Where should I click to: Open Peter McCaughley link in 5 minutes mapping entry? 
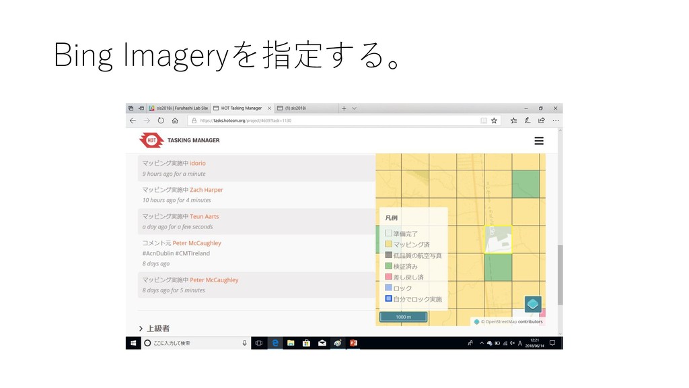214,280
